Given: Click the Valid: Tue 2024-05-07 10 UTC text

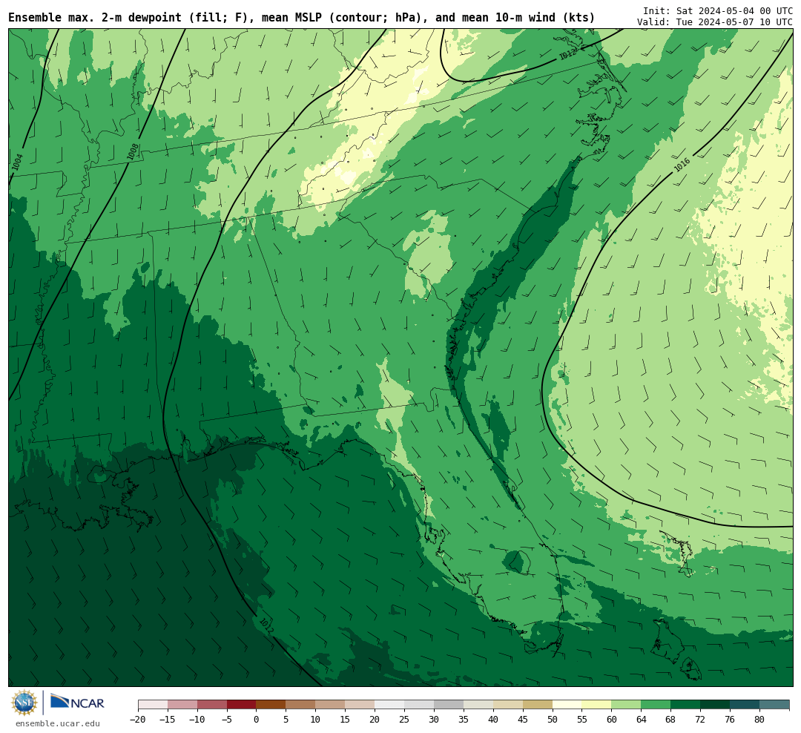Looking at the screenshot, I should [x=715, y=22].
